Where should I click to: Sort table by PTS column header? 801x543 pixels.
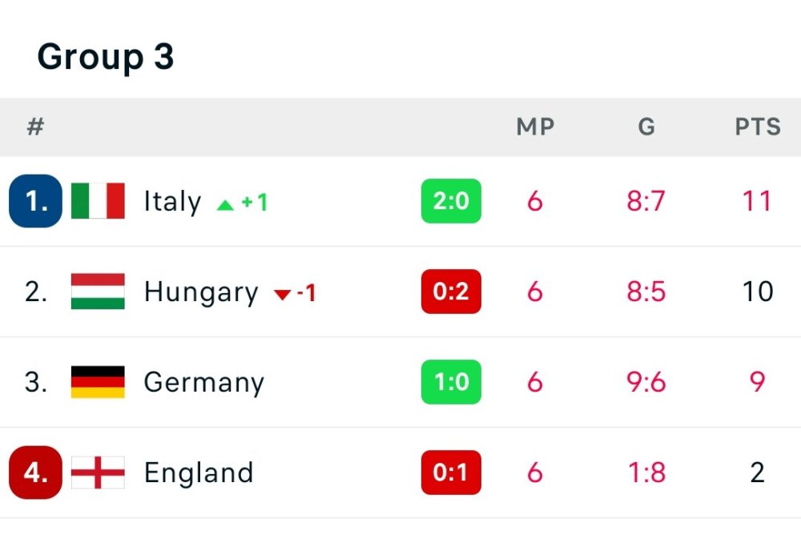pos(758,127)
